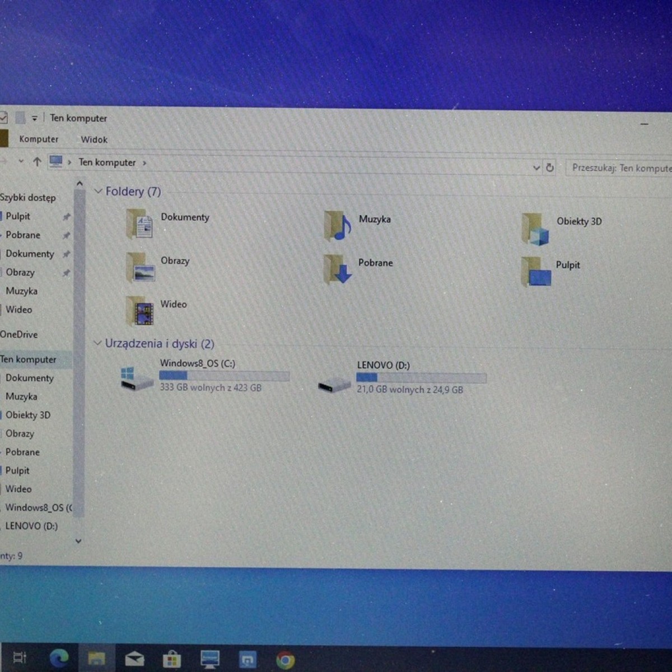Viewport: 672px width, 672px height.
Task: Open the Widok ribbon tab
Action: tap(94, 139)
